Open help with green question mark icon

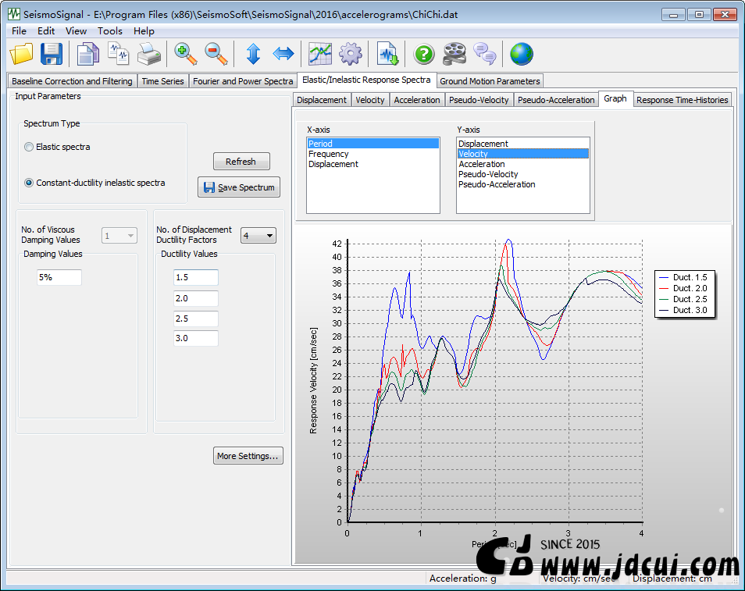(x=424, y=54)
